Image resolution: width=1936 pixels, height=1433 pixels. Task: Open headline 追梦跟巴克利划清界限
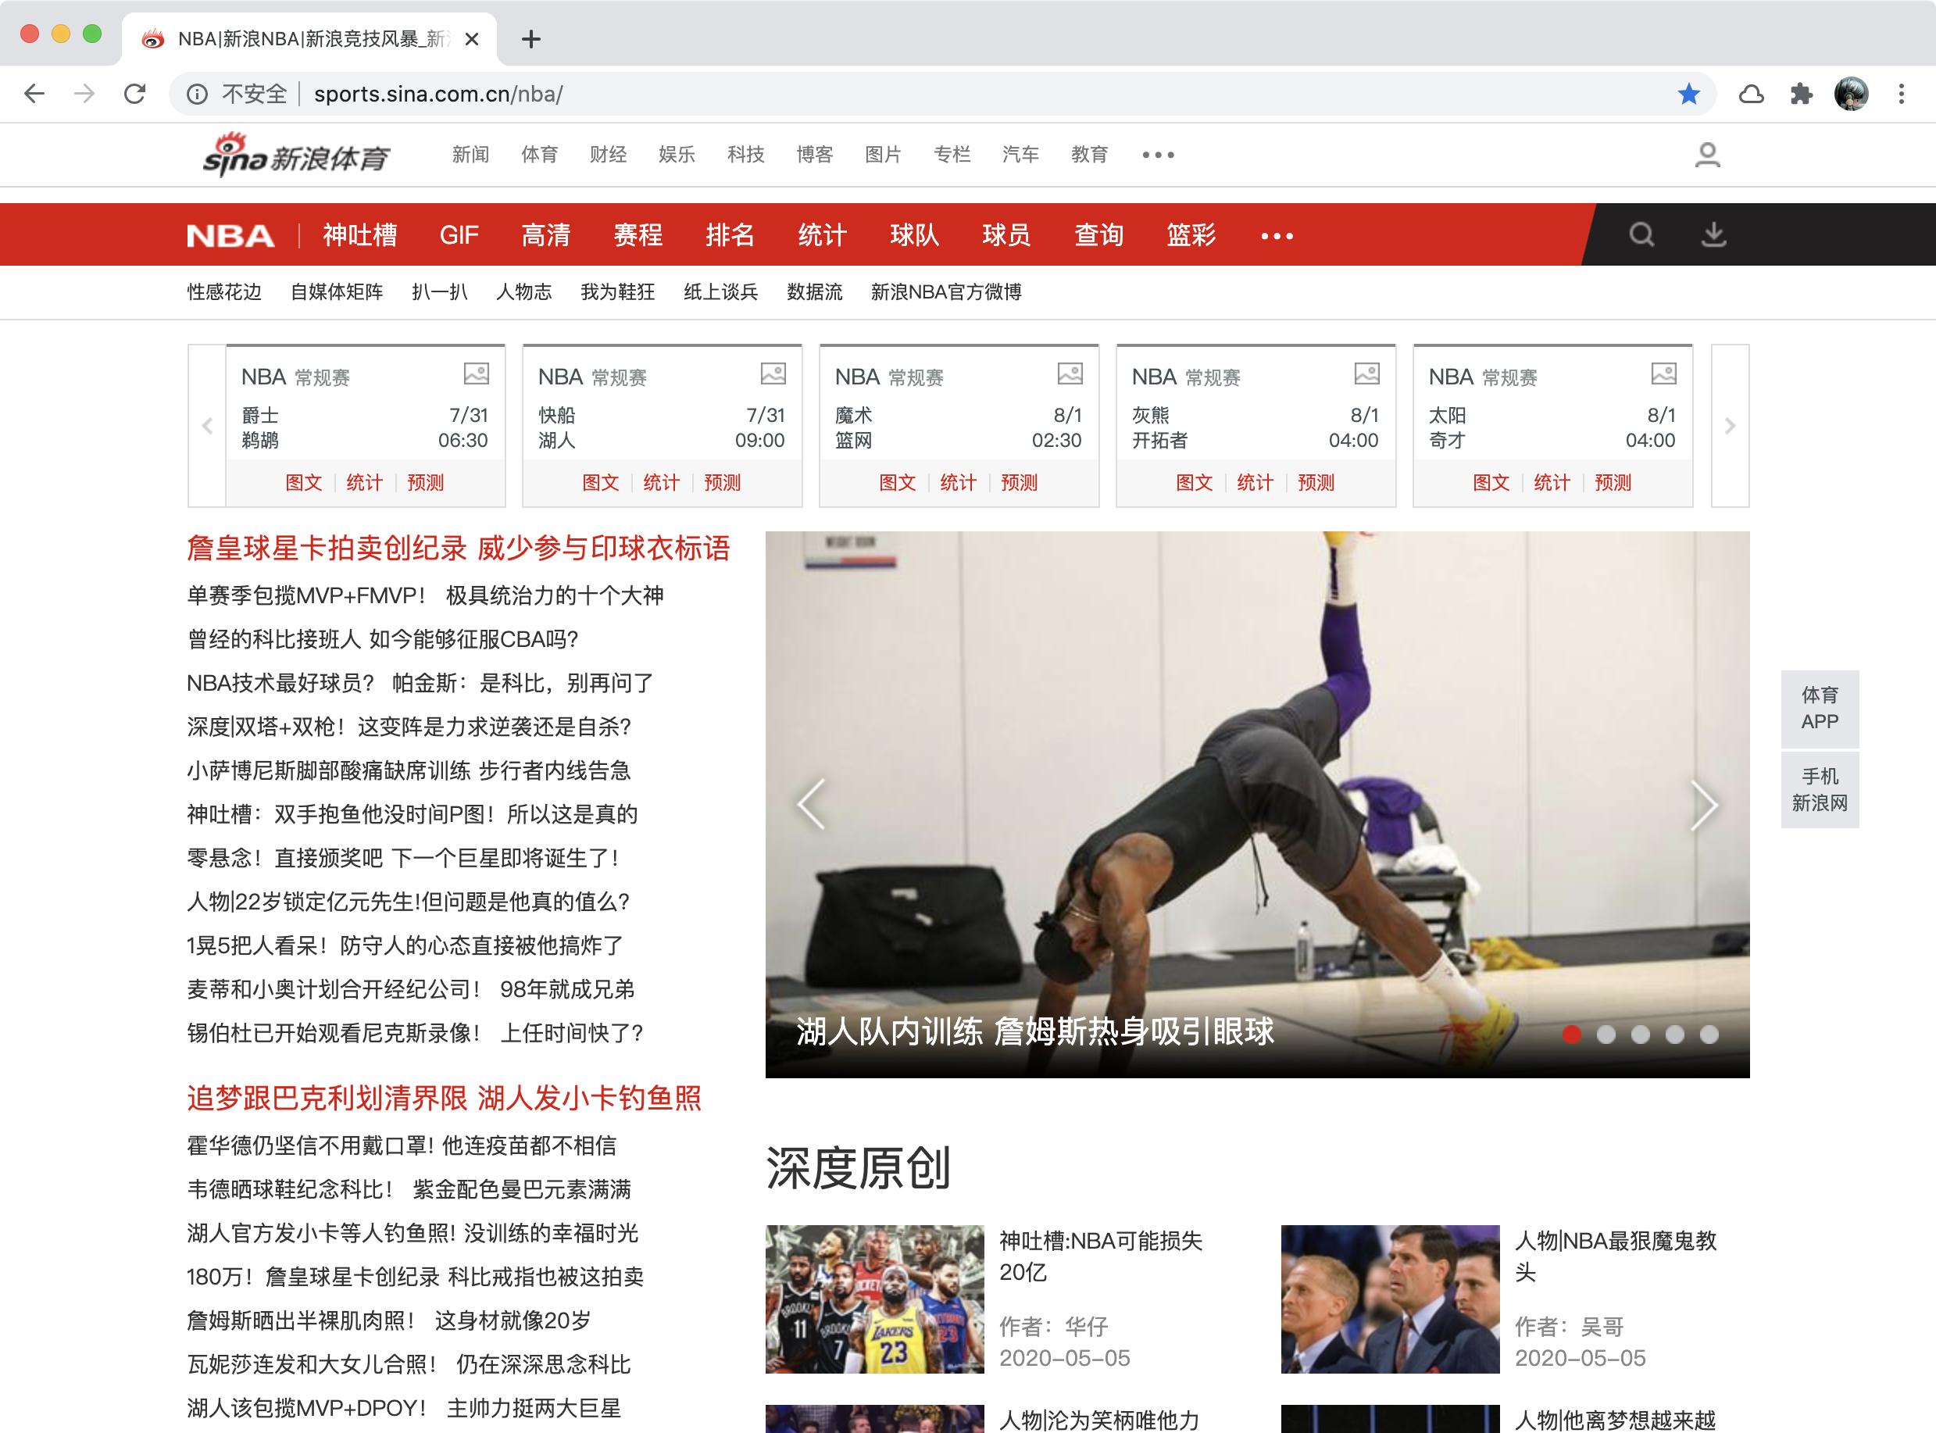pos(327,1098)
